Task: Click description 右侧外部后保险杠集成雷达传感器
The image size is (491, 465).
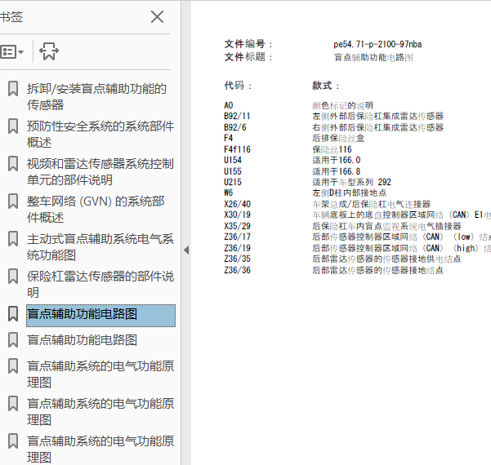Action: click(377, 127)
